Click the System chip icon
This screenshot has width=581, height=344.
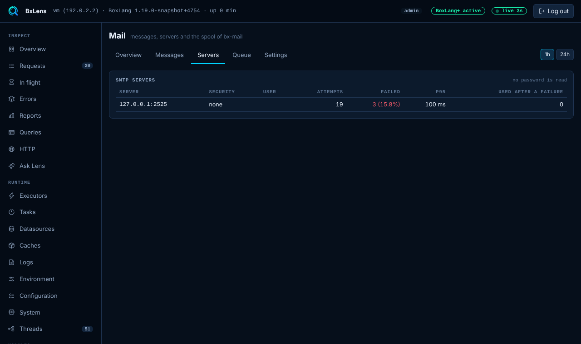(x=11, y=312)
